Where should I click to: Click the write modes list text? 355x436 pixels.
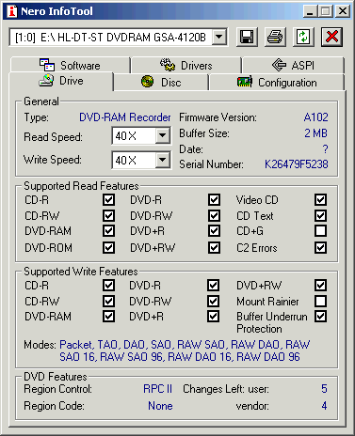(x=185, y=350)
